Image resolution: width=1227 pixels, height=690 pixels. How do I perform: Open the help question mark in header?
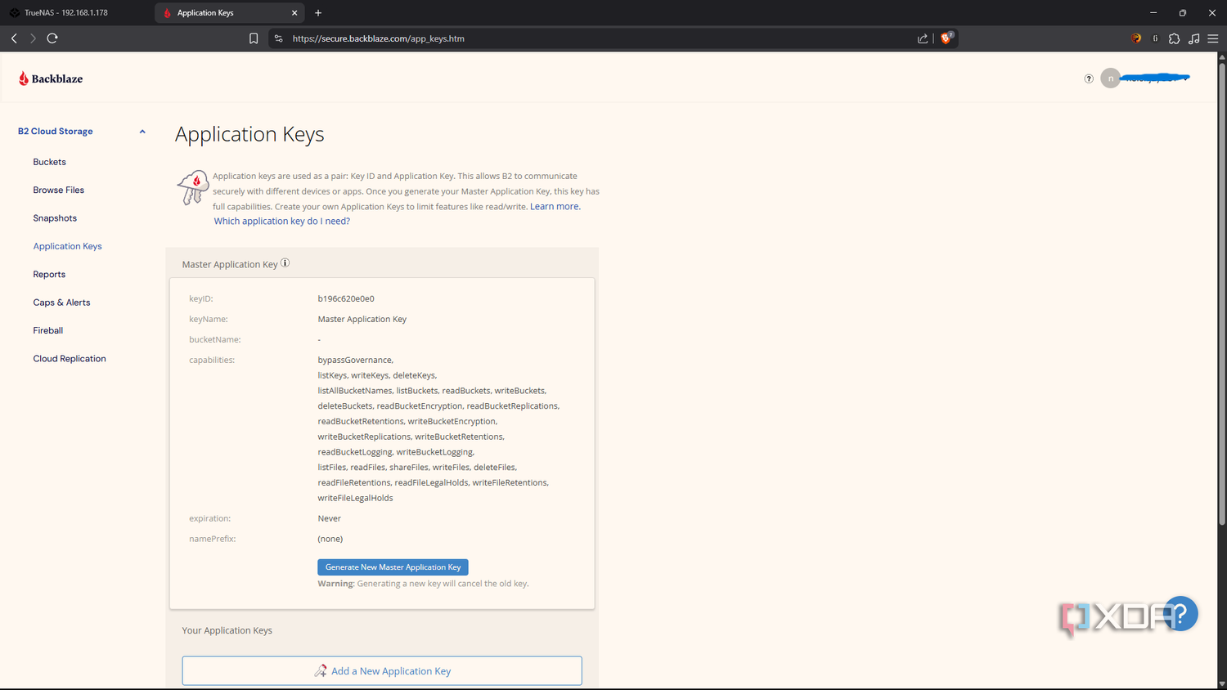click(1089, 78)
